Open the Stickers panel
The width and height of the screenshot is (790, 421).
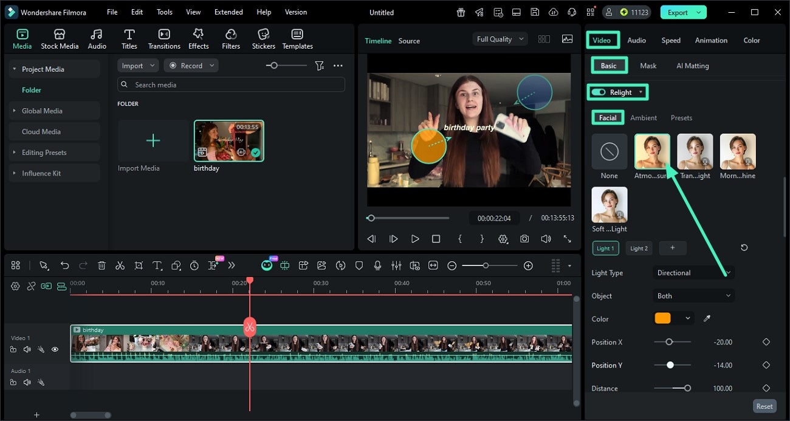coord(263,39)
